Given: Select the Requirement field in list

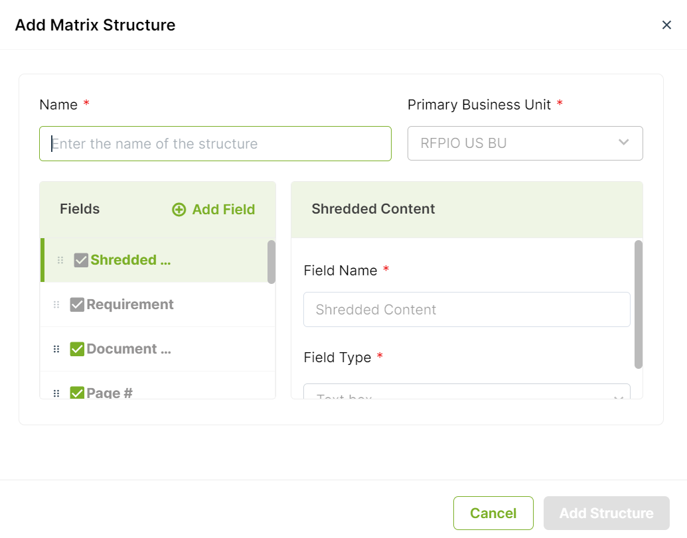Looking at the screenshot, I should click(158, 304).
